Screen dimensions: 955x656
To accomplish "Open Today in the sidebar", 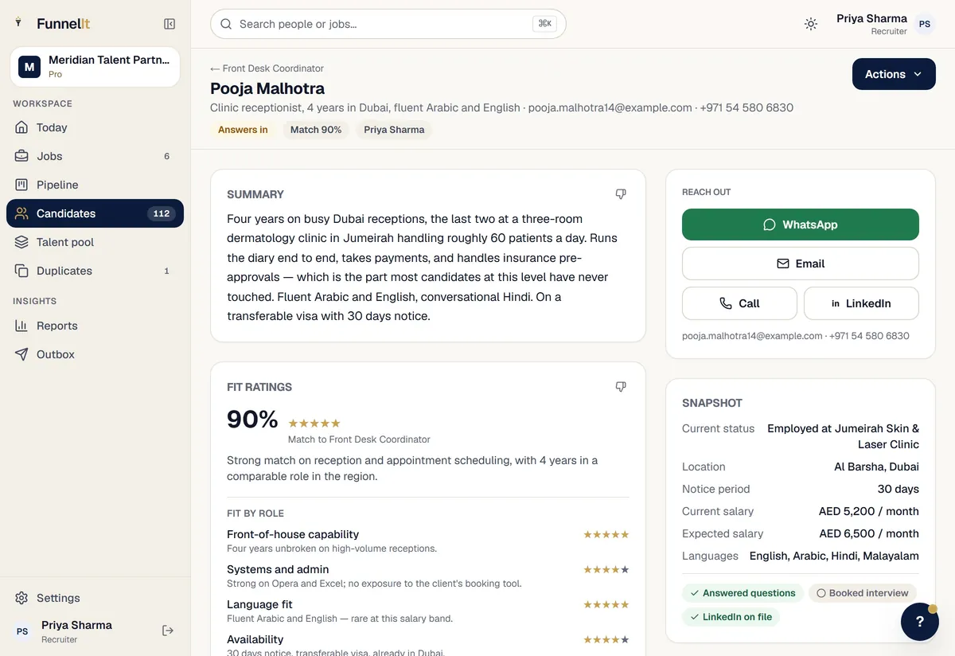I will coord(95,127).
